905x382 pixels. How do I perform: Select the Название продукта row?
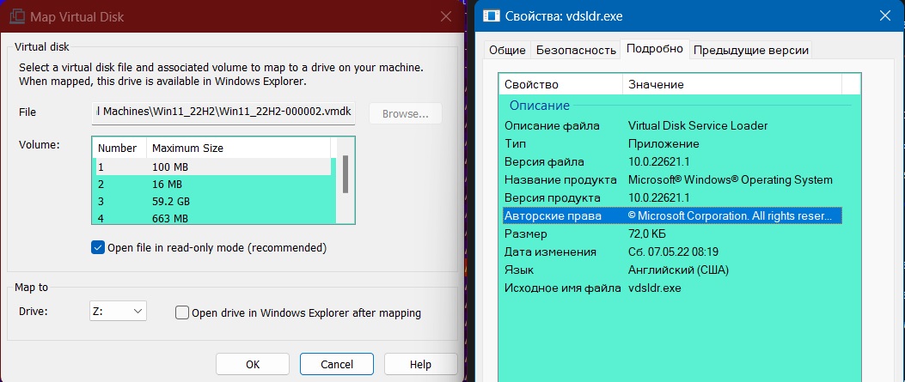point(672,179)
